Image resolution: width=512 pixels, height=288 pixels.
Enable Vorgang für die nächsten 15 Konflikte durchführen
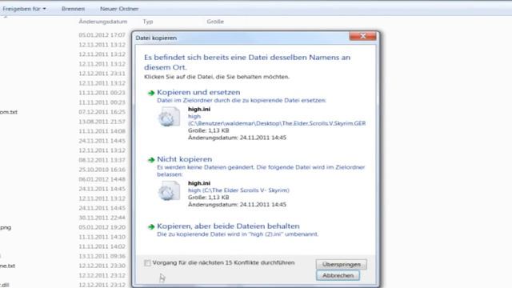coord(147,263)
